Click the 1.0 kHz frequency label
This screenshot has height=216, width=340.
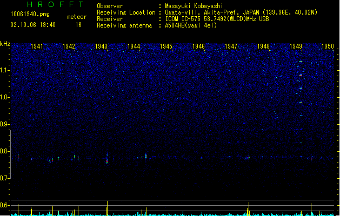5,97
